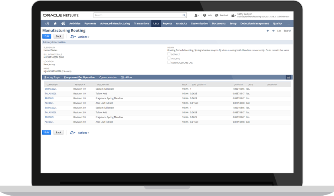Expand the bottom Actions dropdown
Screen dimensions: 334x196
[83, 133]
